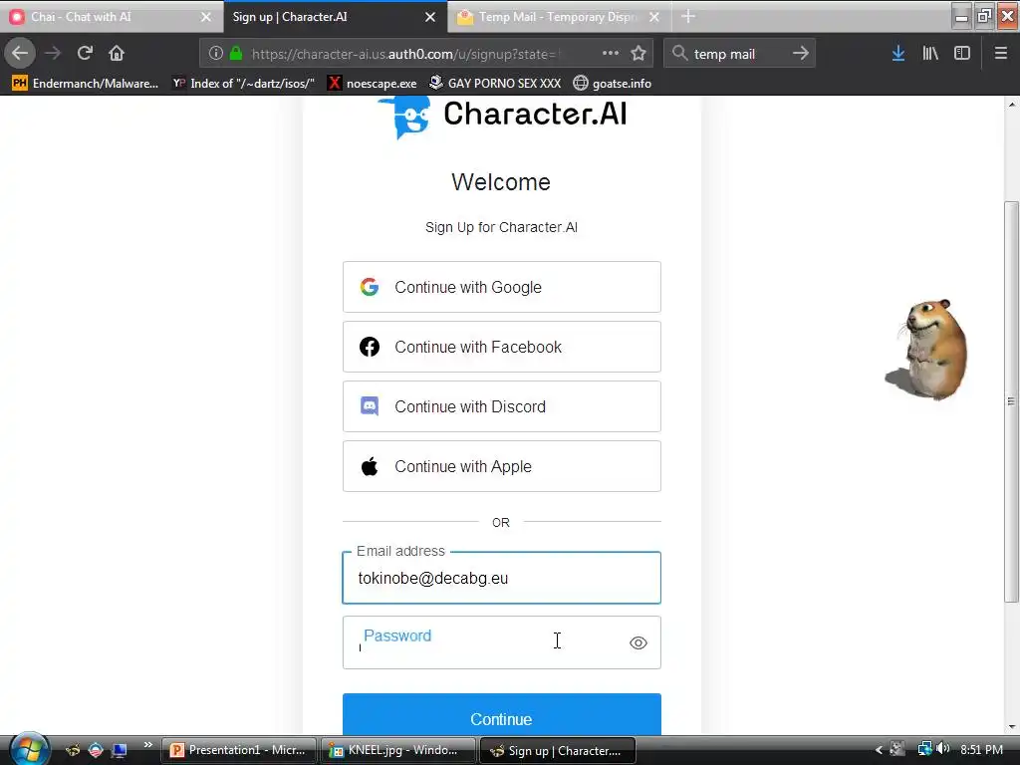
Task: Go back with the browser back arrow
Action: point(20,54)
